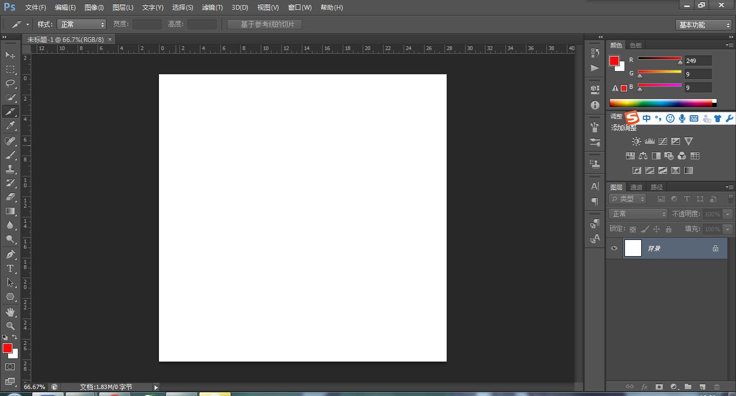The height and width of the screenshot is (396, 736).
Task: Open the 基本功能 workspace dropdown
Action: [704, 25]
